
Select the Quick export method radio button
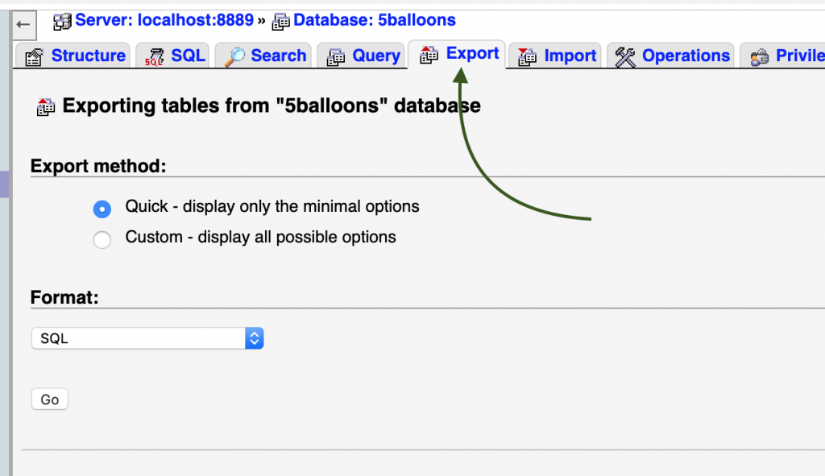click(x=102, y=208)
